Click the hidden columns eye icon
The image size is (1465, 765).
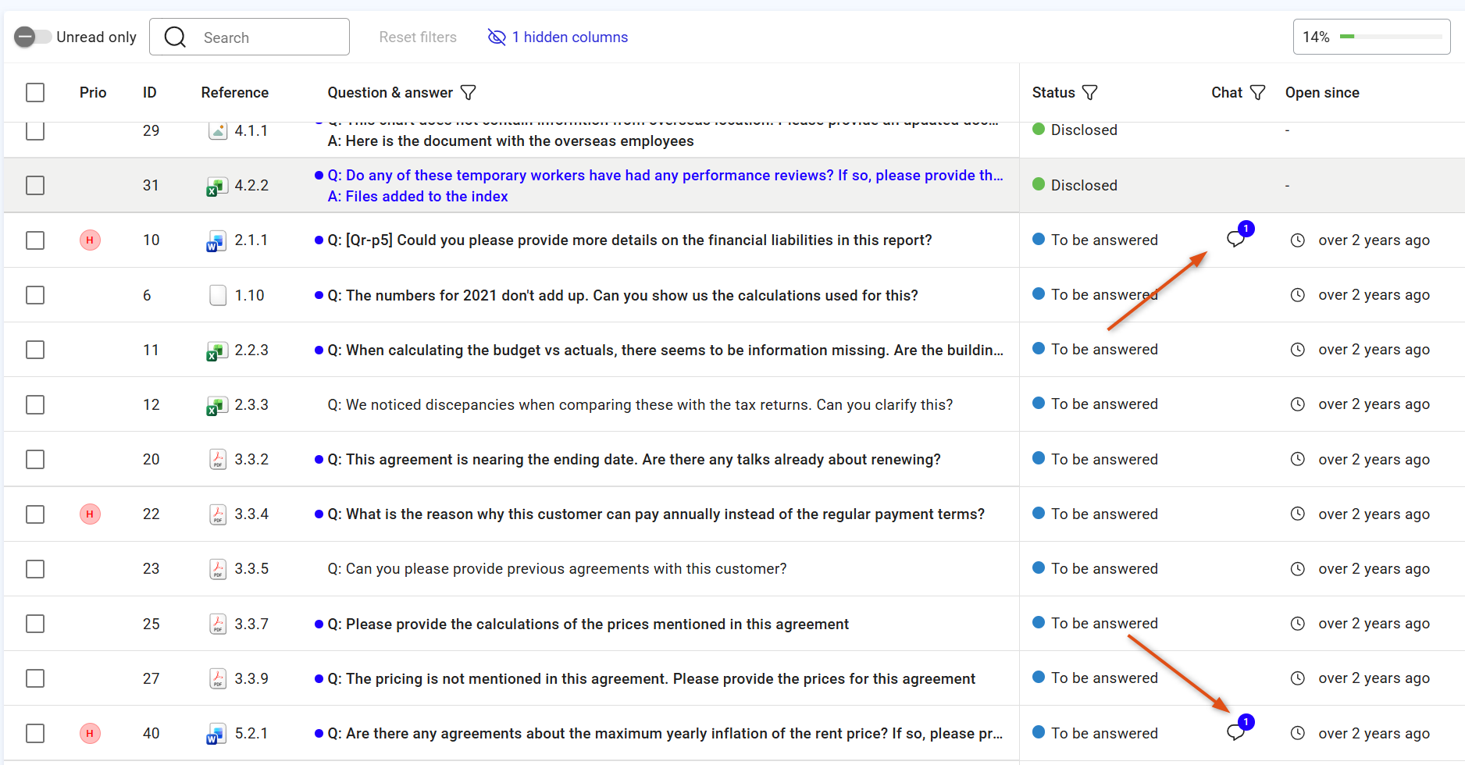click(x=497, y=37)
